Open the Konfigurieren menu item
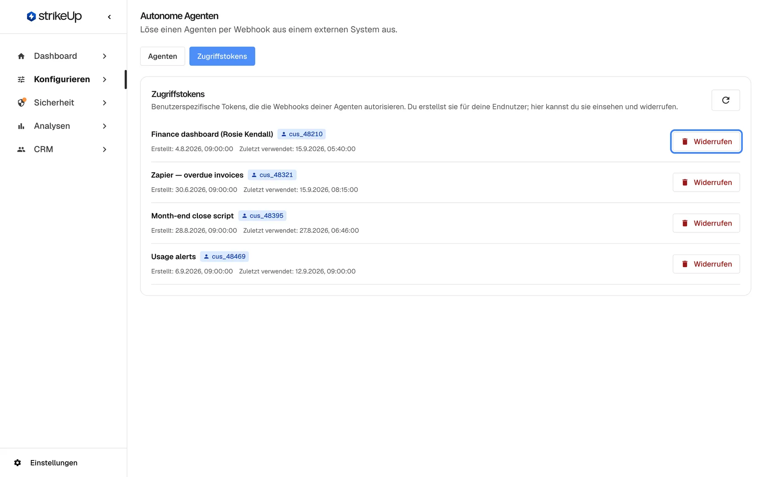764x477 pixels. tap(63, 79)
